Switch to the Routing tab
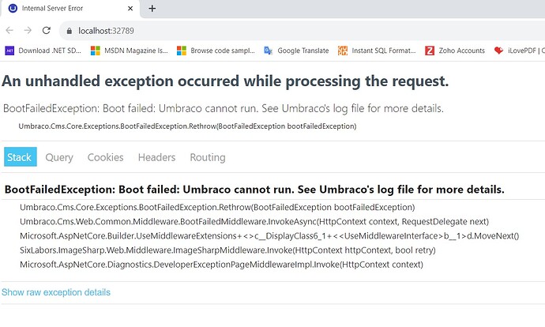Viewport: 545px width, 327px height. click(x=208, y=157)
